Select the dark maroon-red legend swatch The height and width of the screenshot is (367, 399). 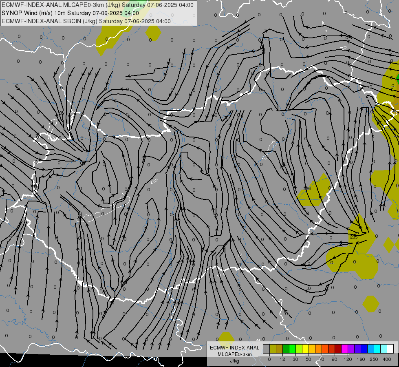(x=338, y=349)
